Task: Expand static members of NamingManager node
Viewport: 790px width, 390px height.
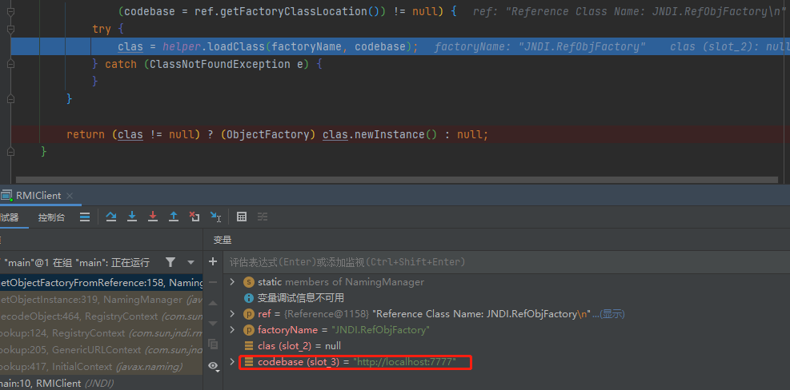Action: 232,282
